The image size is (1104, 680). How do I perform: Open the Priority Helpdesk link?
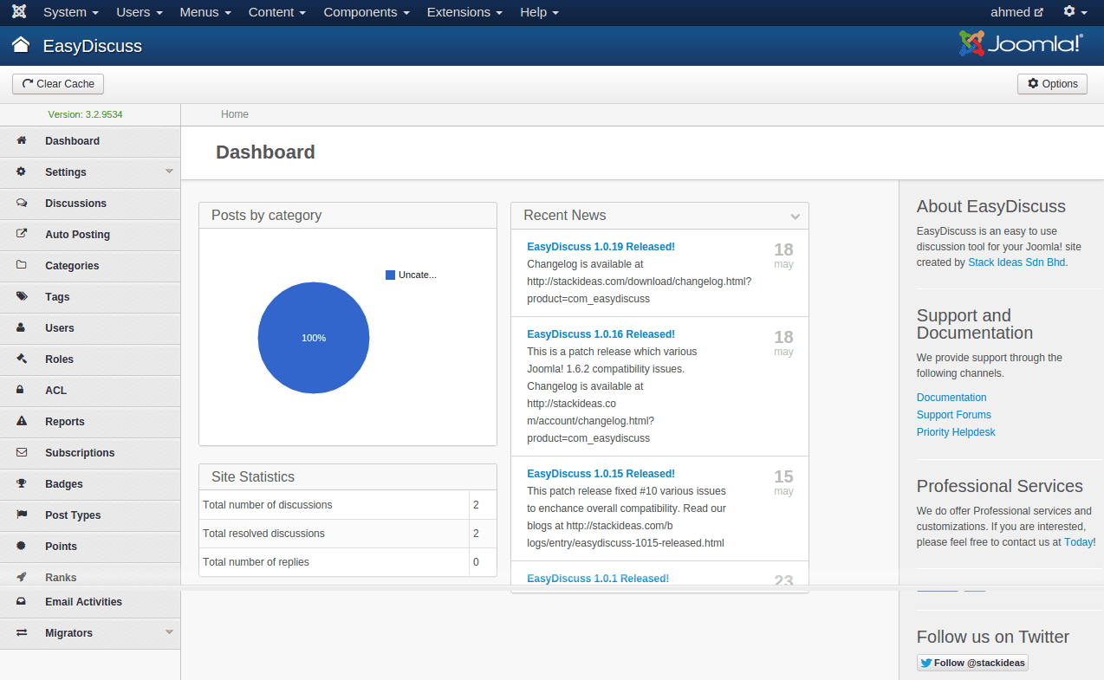pos(956,432)
